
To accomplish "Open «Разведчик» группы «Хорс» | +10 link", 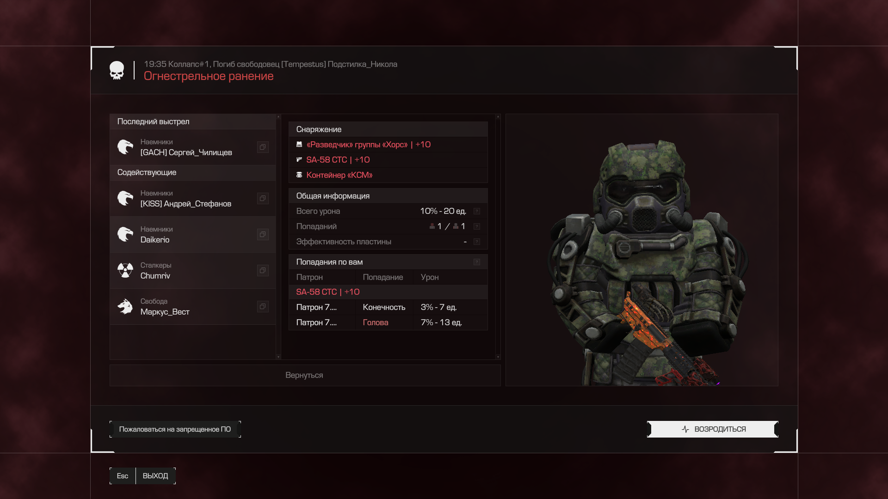I will (x=369, y=145).
